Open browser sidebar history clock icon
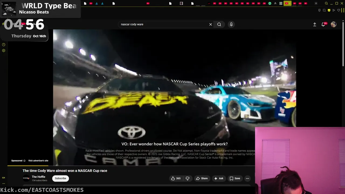Viewport: 345px width, 194px height. pos(4,45)
